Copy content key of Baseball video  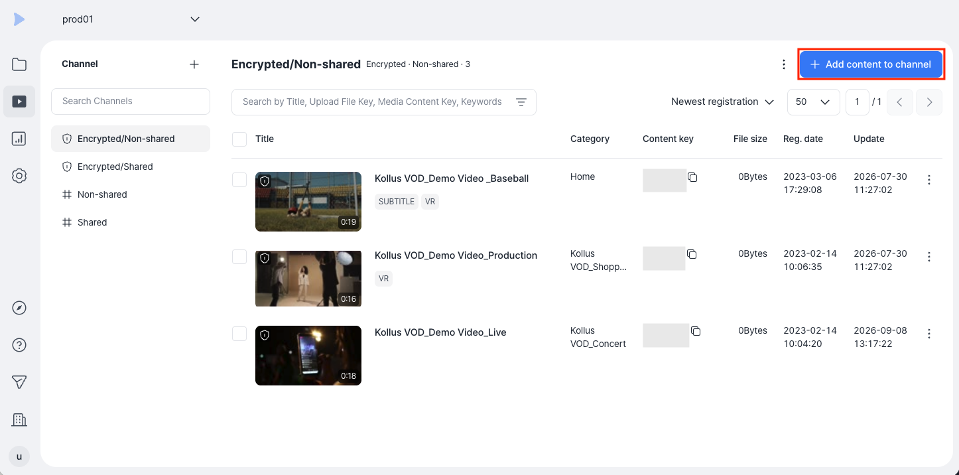click(692, 177)
